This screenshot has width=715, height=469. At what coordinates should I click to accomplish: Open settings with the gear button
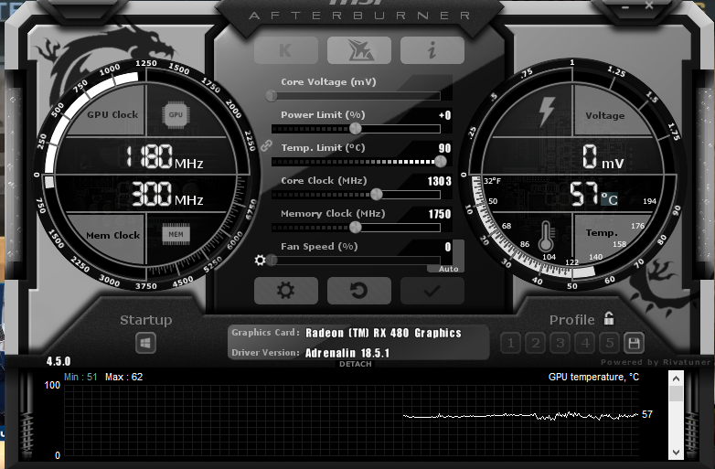coord(286,291)
